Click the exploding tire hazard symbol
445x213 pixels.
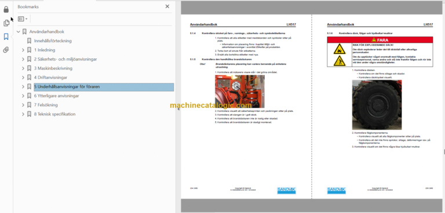tap(339, 49)
